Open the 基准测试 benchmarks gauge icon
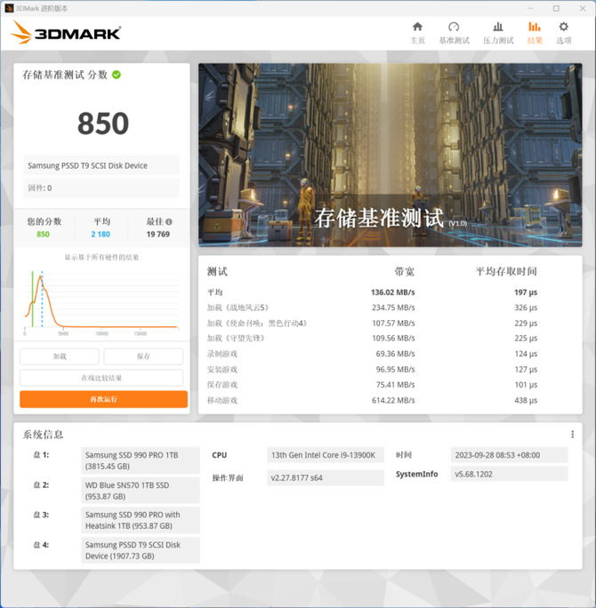 [x=454, y=33]
